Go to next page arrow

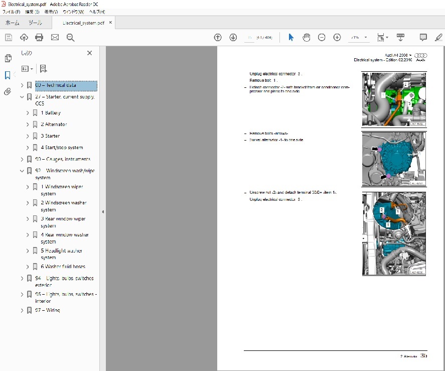(233, 37)
